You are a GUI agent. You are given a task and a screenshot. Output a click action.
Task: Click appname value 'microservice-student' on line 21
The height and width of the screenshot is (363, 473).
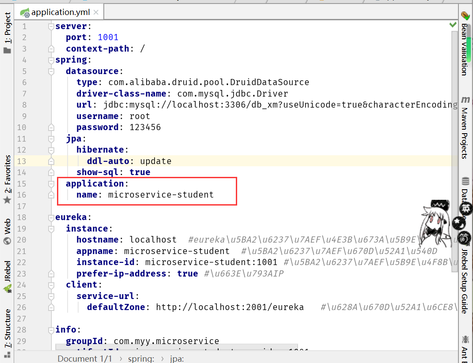pos(177,251)
